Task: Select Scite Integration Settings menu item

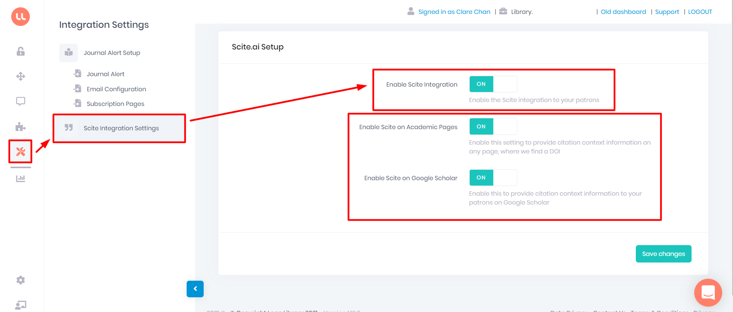Action: click(119, 128)
